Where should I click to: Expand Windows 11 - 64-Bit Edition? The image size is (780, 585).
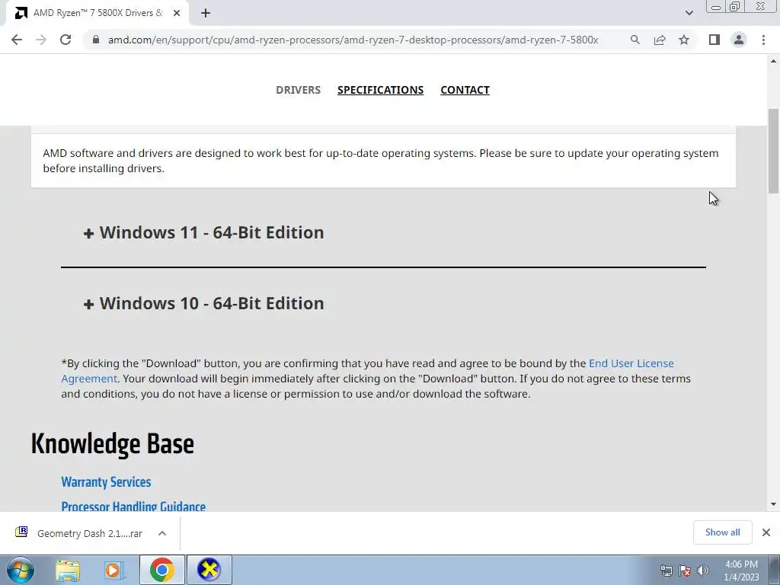(x=203, y=233)
